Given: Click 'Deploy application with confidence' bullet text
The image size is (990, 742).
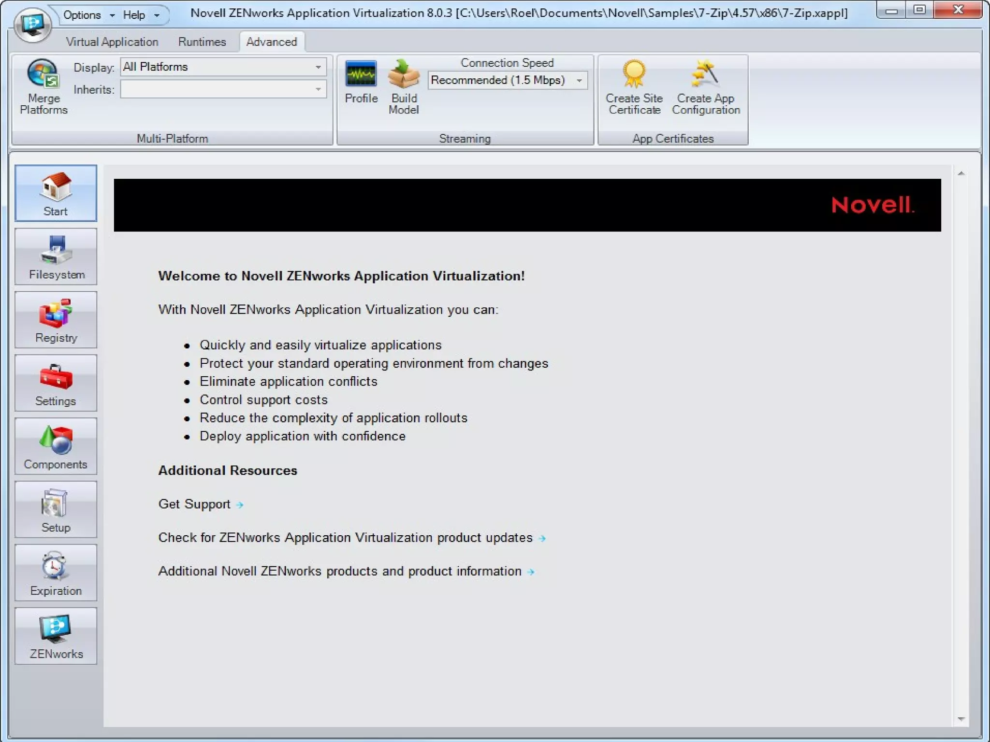Looking at the screenshot, I should [x=303, y=436].
